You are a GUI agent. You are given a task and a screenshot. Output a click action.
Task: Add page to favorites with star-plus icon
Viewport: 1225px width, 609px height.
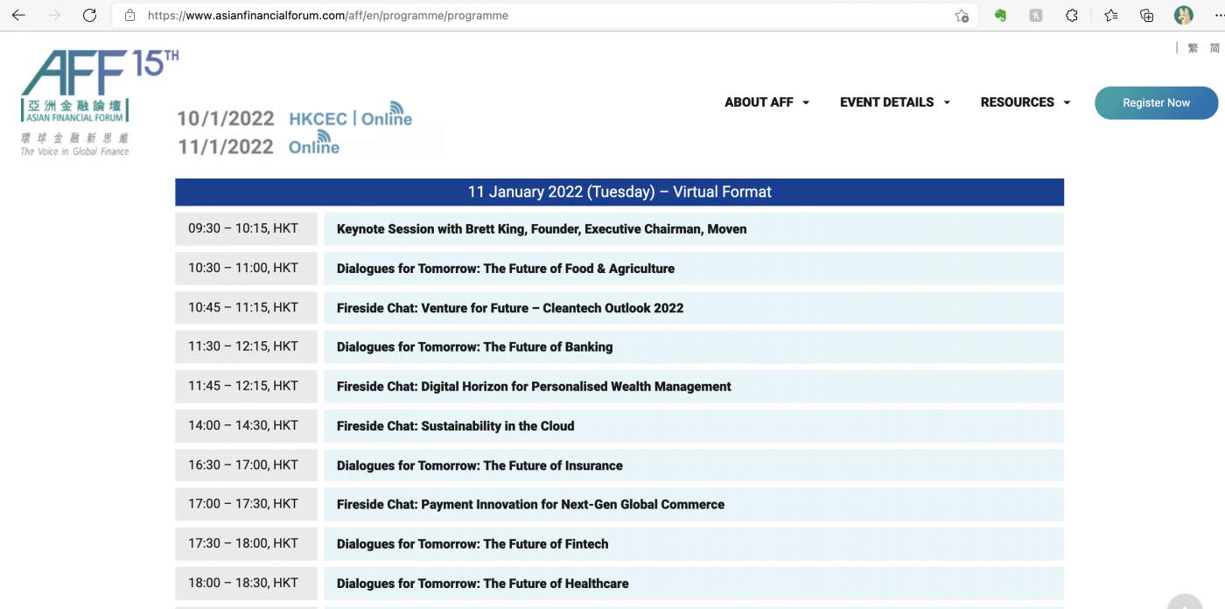pyautogui.click(x=962, y=15)
